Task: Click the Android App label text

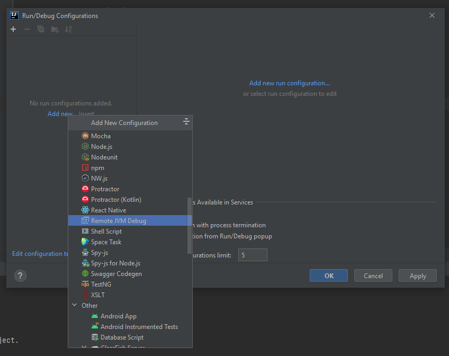Action: tap(119, 316)
